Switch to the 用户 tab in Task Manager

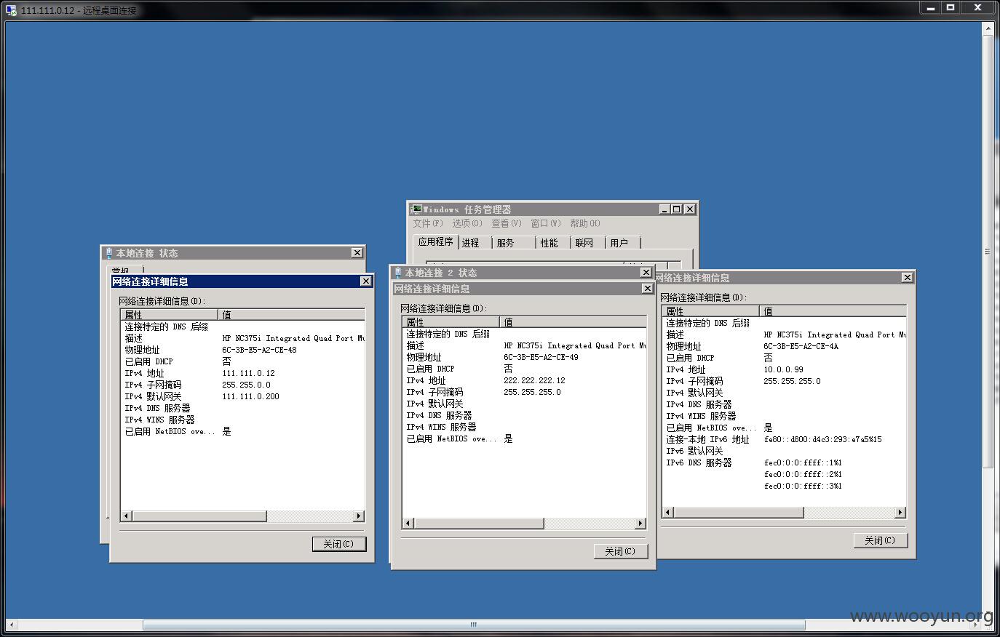click(619, 243)
